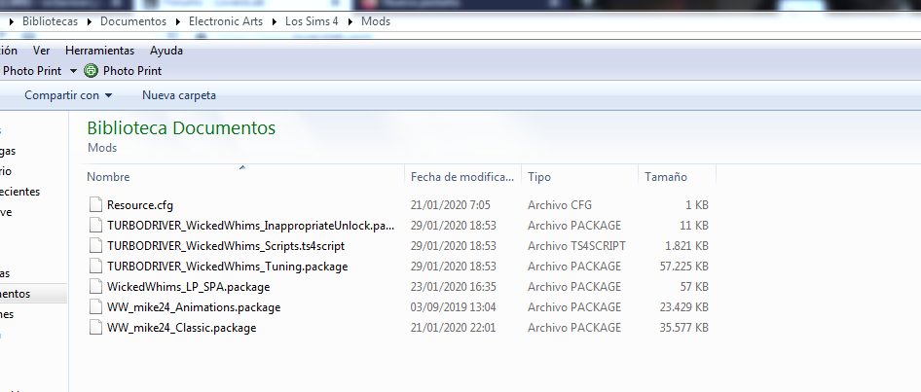Select TURBODRIVER_WickedWhims_InappropriateUnlock package file name
The height and width of the screenshot is (392, 921).
tap(251, 226)
